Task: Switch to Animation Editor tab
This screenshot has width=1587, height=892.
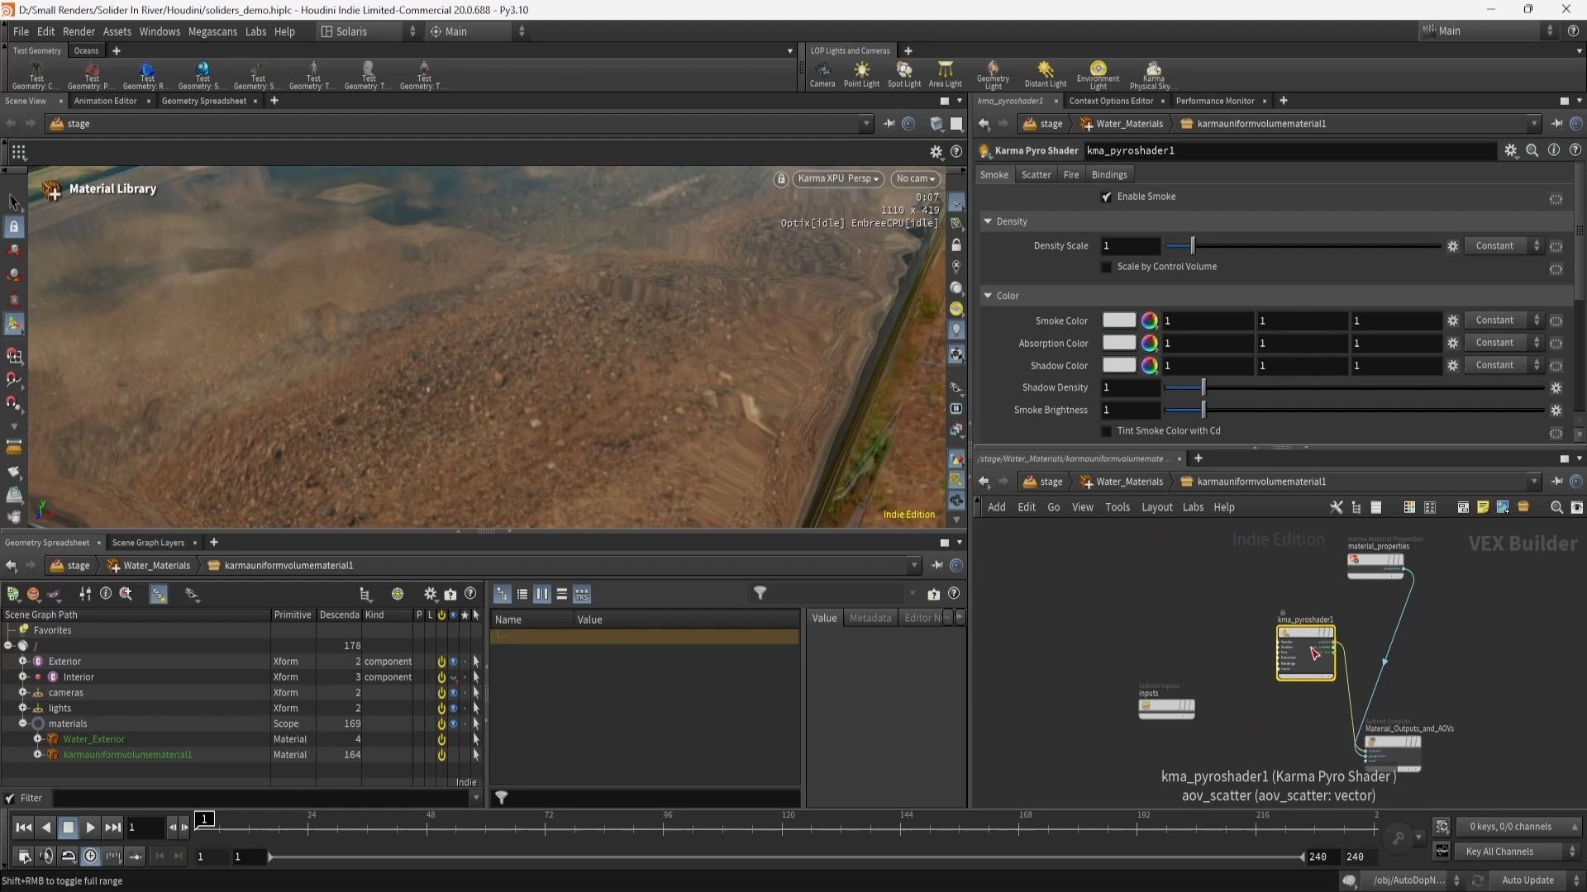Action: tap(105, 101)
